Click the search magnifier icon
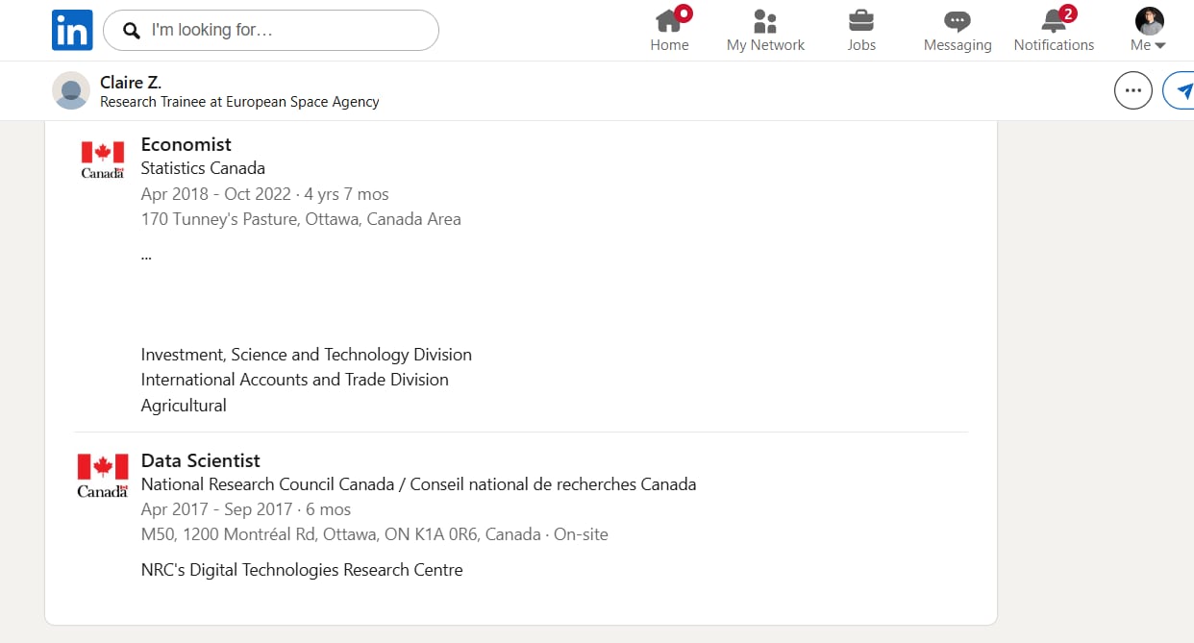The height and width of the screenshot is (643, 1194). 132,31
